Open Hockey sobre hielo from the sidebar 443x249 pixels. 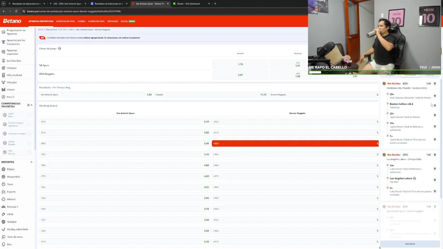click(x=17, y=229)
